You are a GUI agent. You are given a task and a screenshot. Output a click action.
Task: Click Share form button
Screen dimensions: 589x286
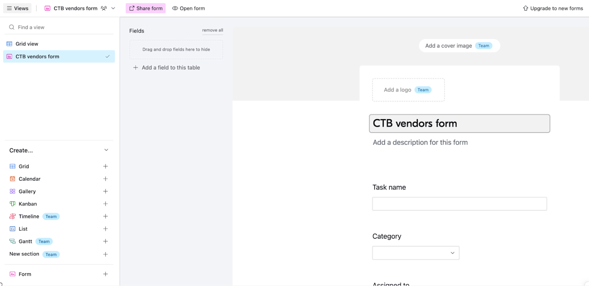[146, 8]
